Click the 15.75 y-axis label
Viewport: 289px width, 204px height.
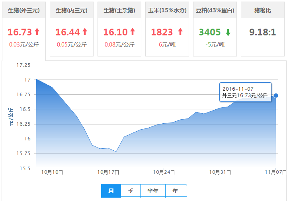click(23, 153)
